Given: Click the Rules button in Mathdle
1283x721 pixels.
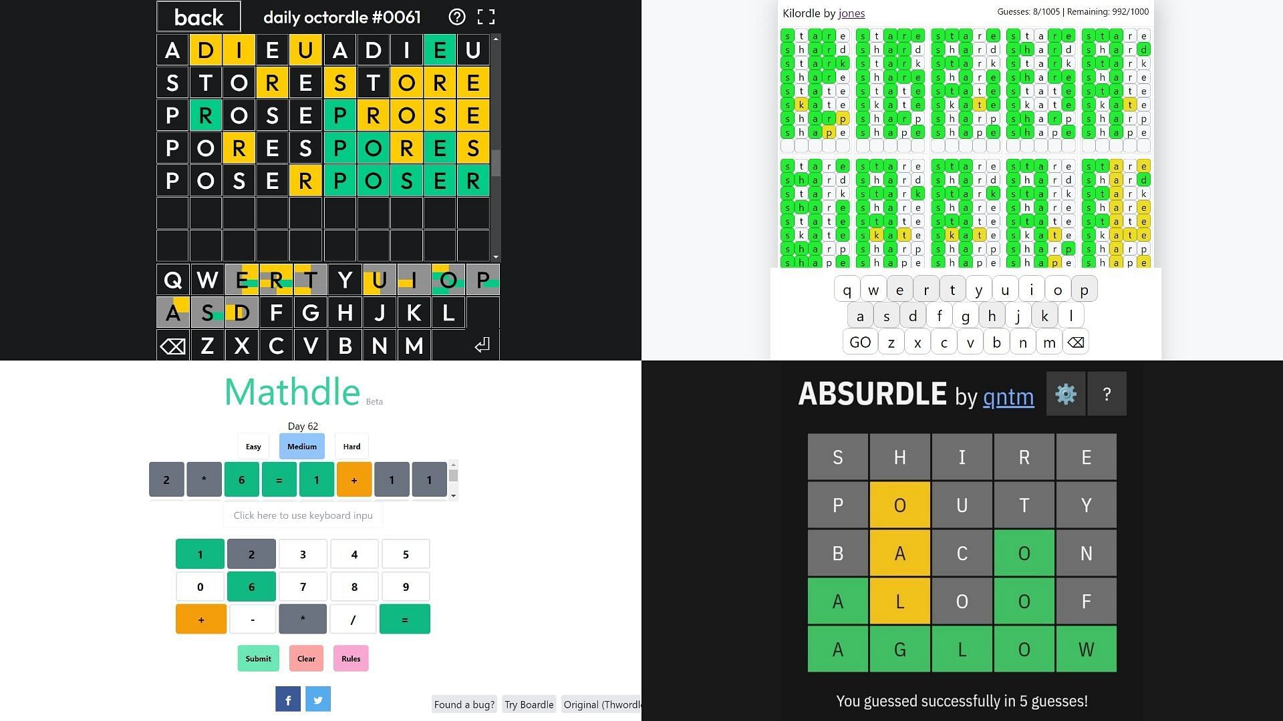Looking at the screenshot, I should click(351, 658).
